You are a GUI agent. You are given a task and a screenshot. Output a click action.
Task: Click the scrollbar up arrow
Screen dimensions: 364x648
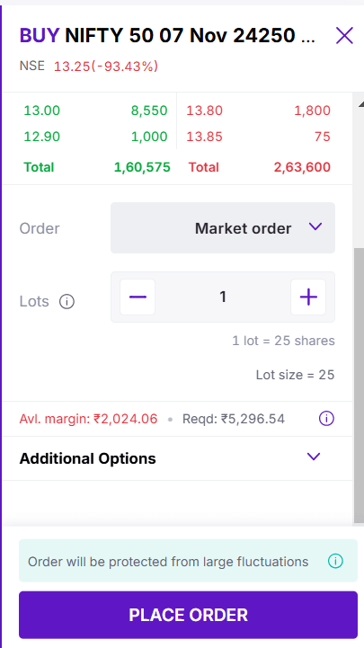tap(360, 103)
